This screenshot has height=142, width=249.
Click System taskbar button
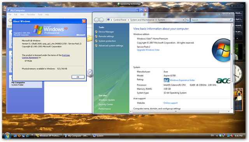[105, 136]
